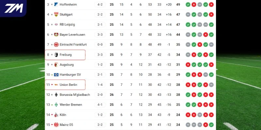This screenshot has width=261, height=130.
Task: Click the Hoffenheim club crest
Action: tap(56, 5)
